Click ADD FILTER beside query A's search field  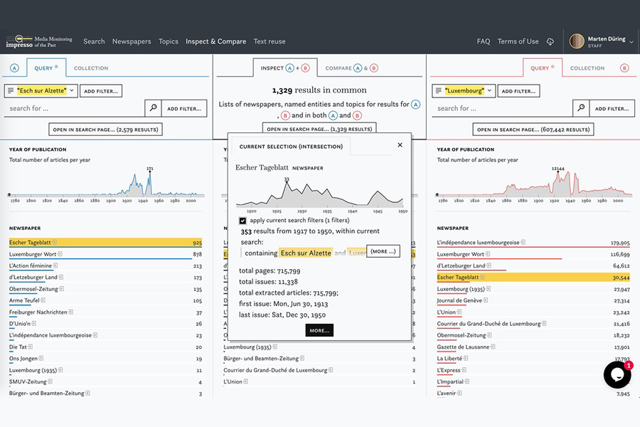click(x=184, y=108)
